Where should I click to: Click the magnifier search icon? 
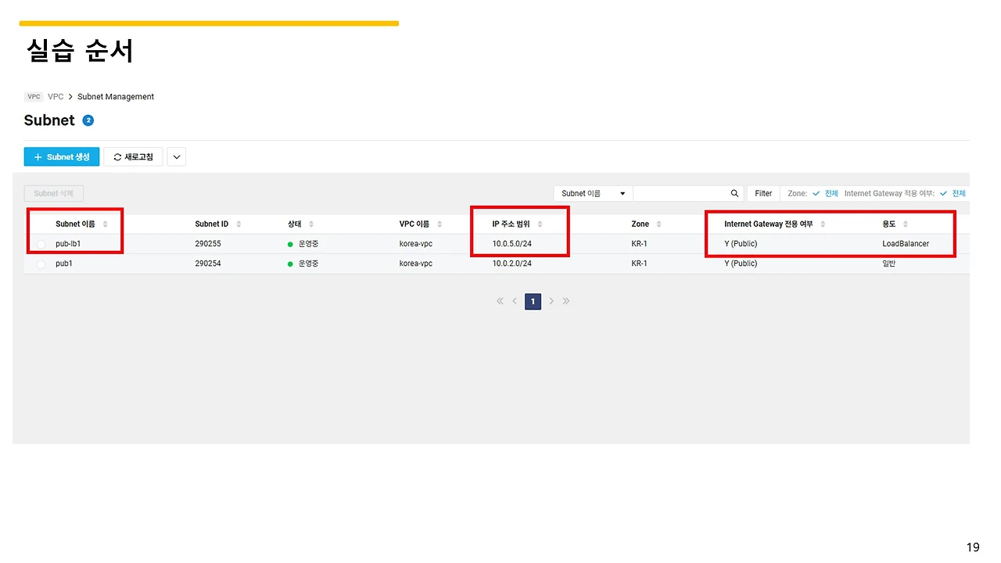coord(734,193)
